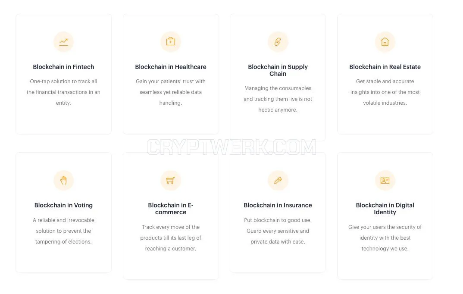Click the Voting card description about elections
Image resolution: width=463 pixels, height=294 pixels.
click(x=63, y=231)
